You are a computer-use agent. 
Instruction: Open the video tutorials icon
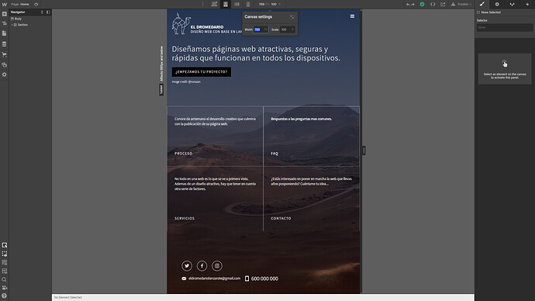(5, 288)
